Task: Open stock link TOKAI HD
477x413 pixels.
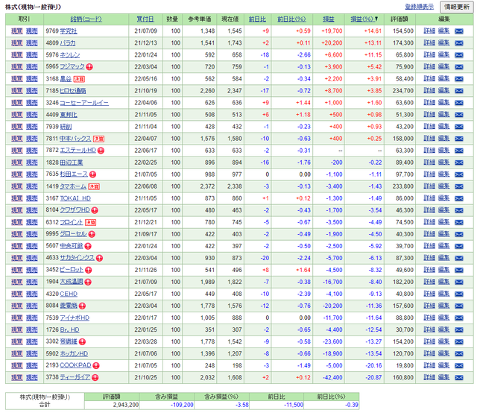Action: point(75,198)
